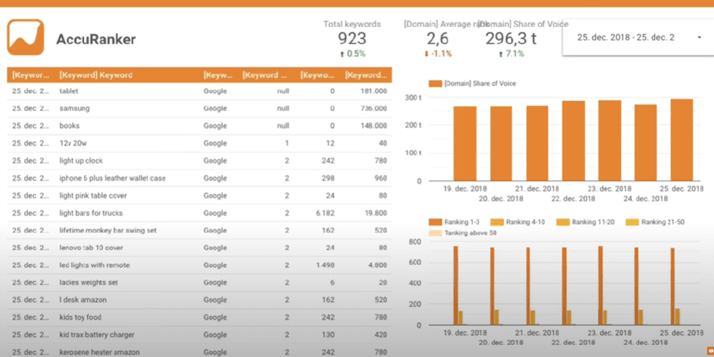Click kerosene heater amazon keyword
The width and height of the screenshot is (714, 357).
(100, 352)
